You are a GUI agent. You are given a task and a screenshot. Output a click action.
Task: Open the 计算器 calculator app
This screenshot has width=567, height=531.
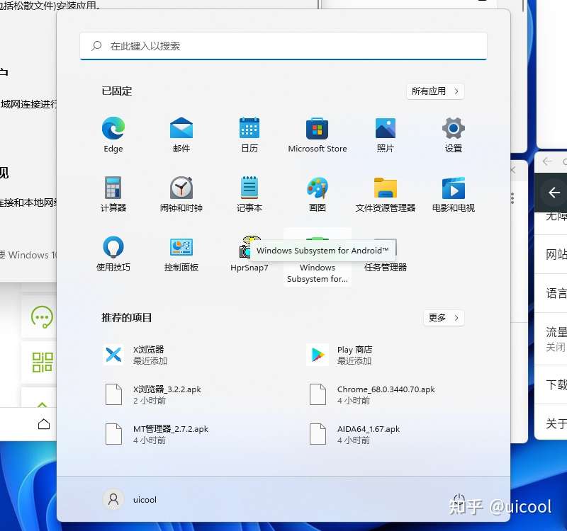click(113, 193)
